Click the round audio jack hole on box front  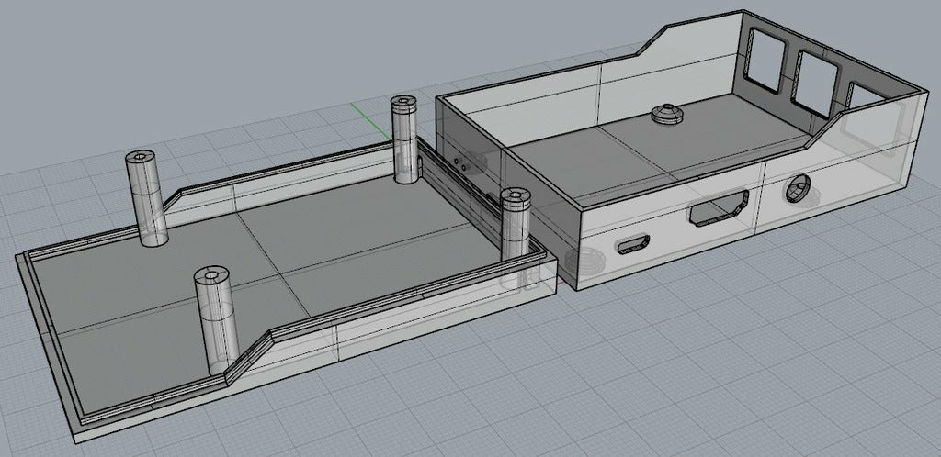tap(799, 187)
